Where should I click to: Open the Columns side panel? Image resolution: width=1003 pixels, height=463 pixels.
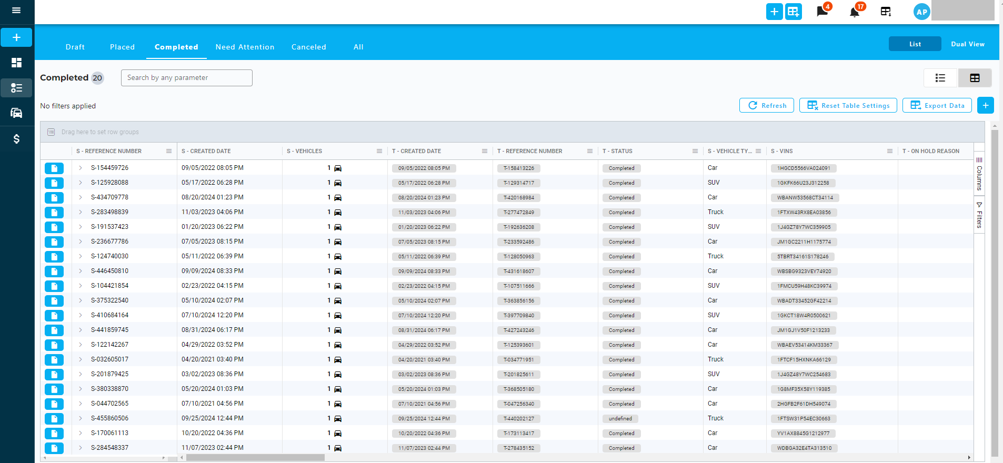click(x=979, y=174)
